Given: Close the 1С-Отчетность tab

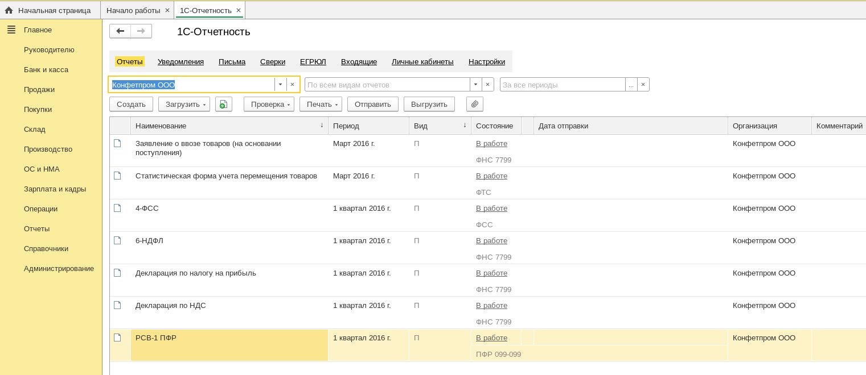Looking at the screenshot, I should (239, 10).
